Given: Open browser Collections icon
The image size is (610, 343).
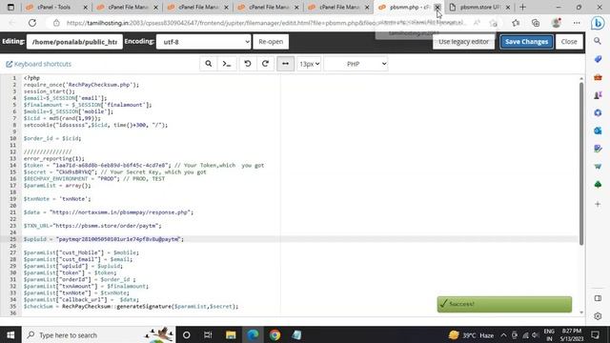Looking at the screenshot, I should 536,23.
